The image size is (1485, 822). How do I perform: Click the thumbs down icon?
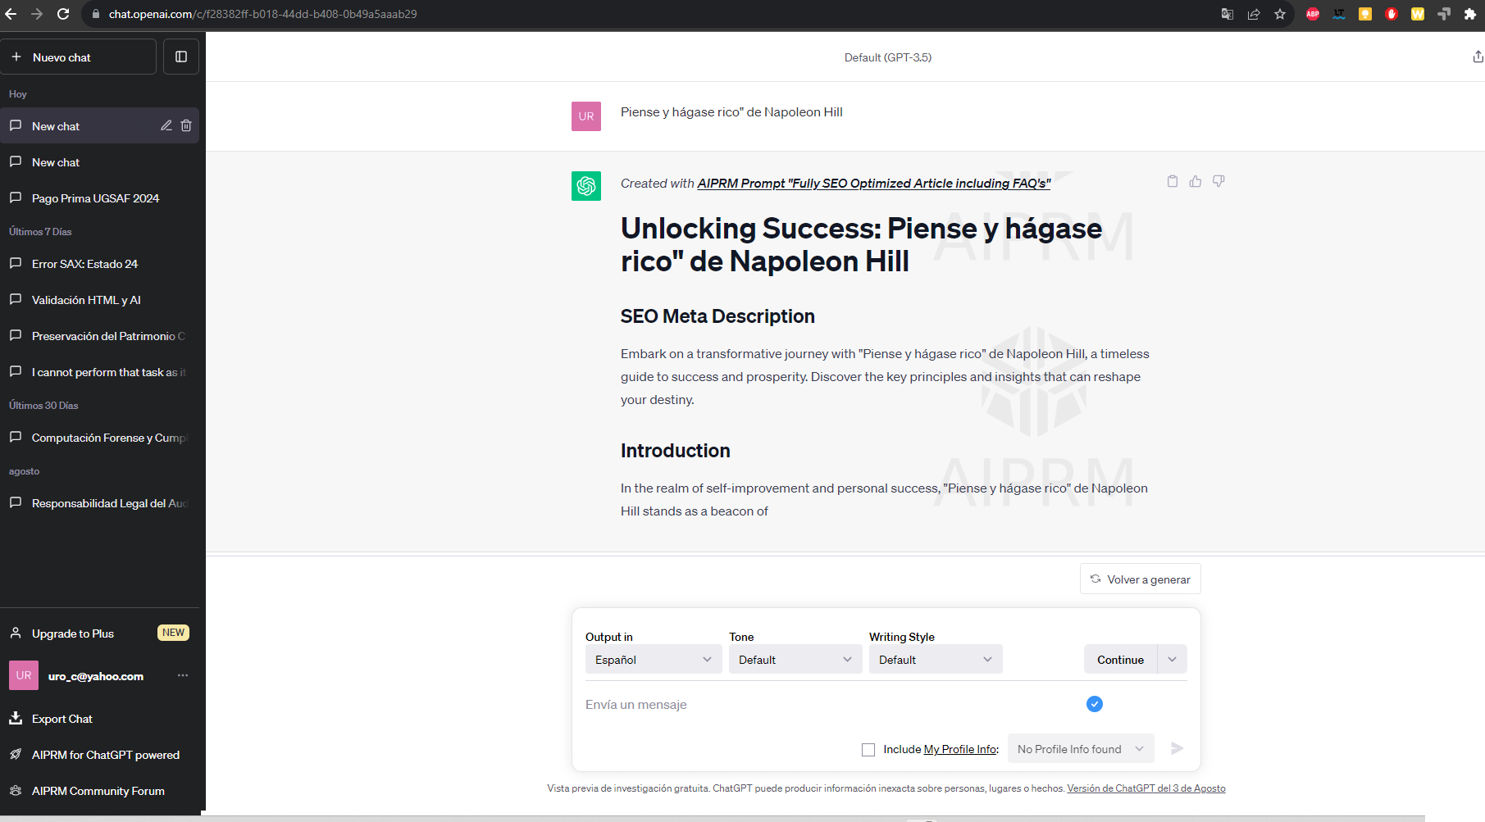pos(1219,181)
